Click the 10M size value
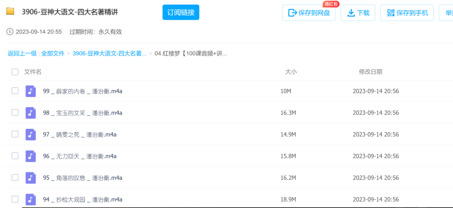Screen dimensions: 453x208 point(286,91)
